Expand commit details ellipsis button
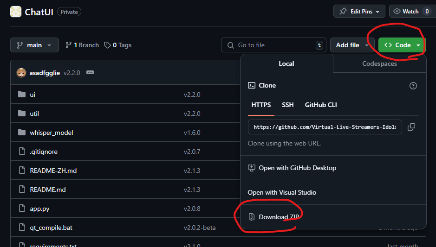Screen dimensions: 436x247 coord(90,72)
